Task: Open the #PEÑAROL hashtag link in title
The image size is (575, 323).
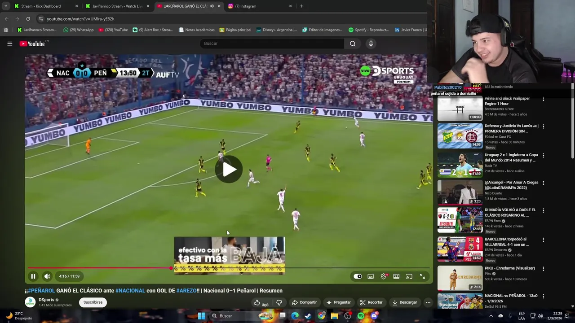Action: [41, 291]
